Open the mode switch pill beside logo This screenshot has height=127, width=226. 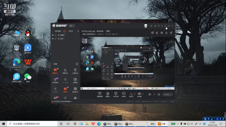pos(71,26)
